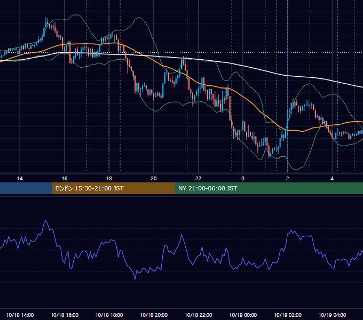Screen dimensions: 363x320
Task: Click the 10/19 02:00 timestamp label
Action: click(x=288, y=315)
